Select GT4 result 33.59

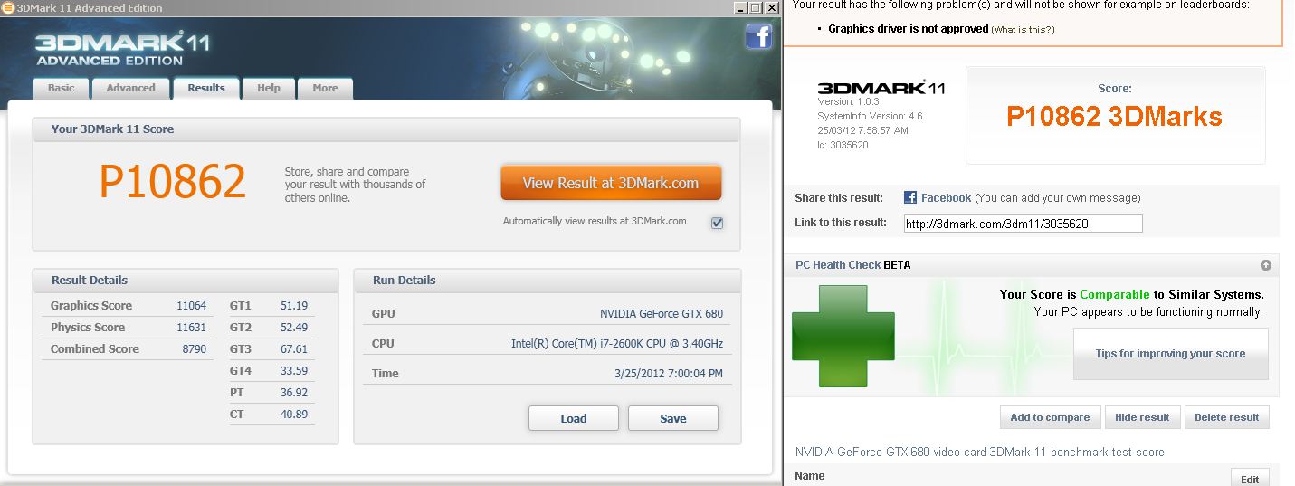coord(294,371)
